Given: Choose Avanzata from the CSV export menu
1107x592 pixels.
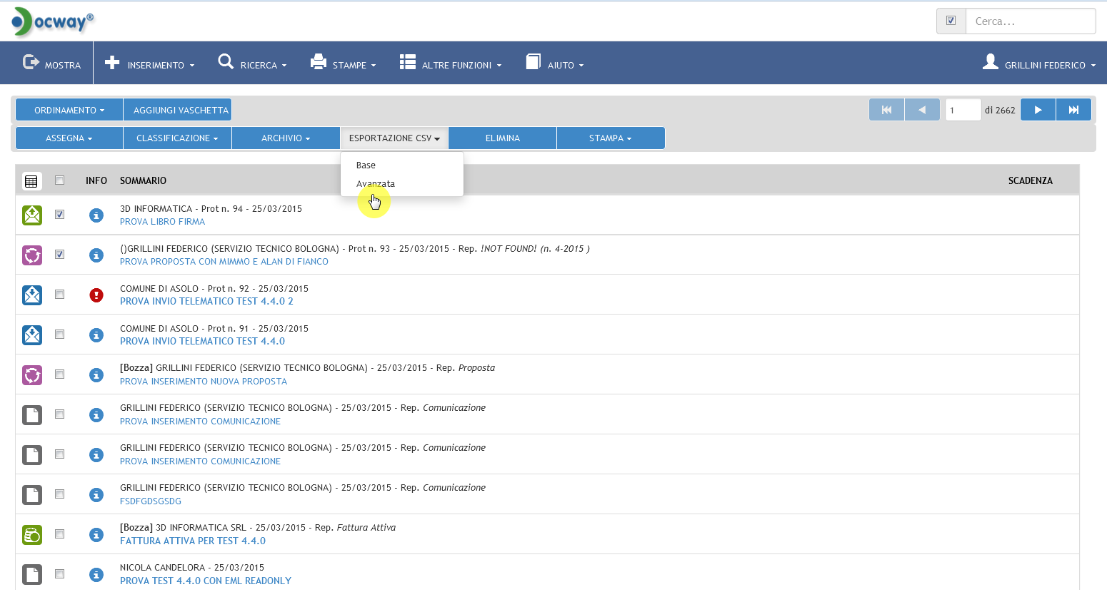Looking at the screenshot, I should 376,184.
